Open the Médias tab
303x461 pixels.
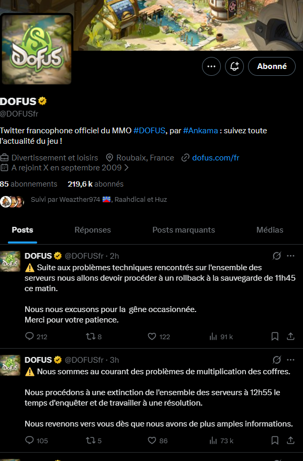tap(270, 230)
